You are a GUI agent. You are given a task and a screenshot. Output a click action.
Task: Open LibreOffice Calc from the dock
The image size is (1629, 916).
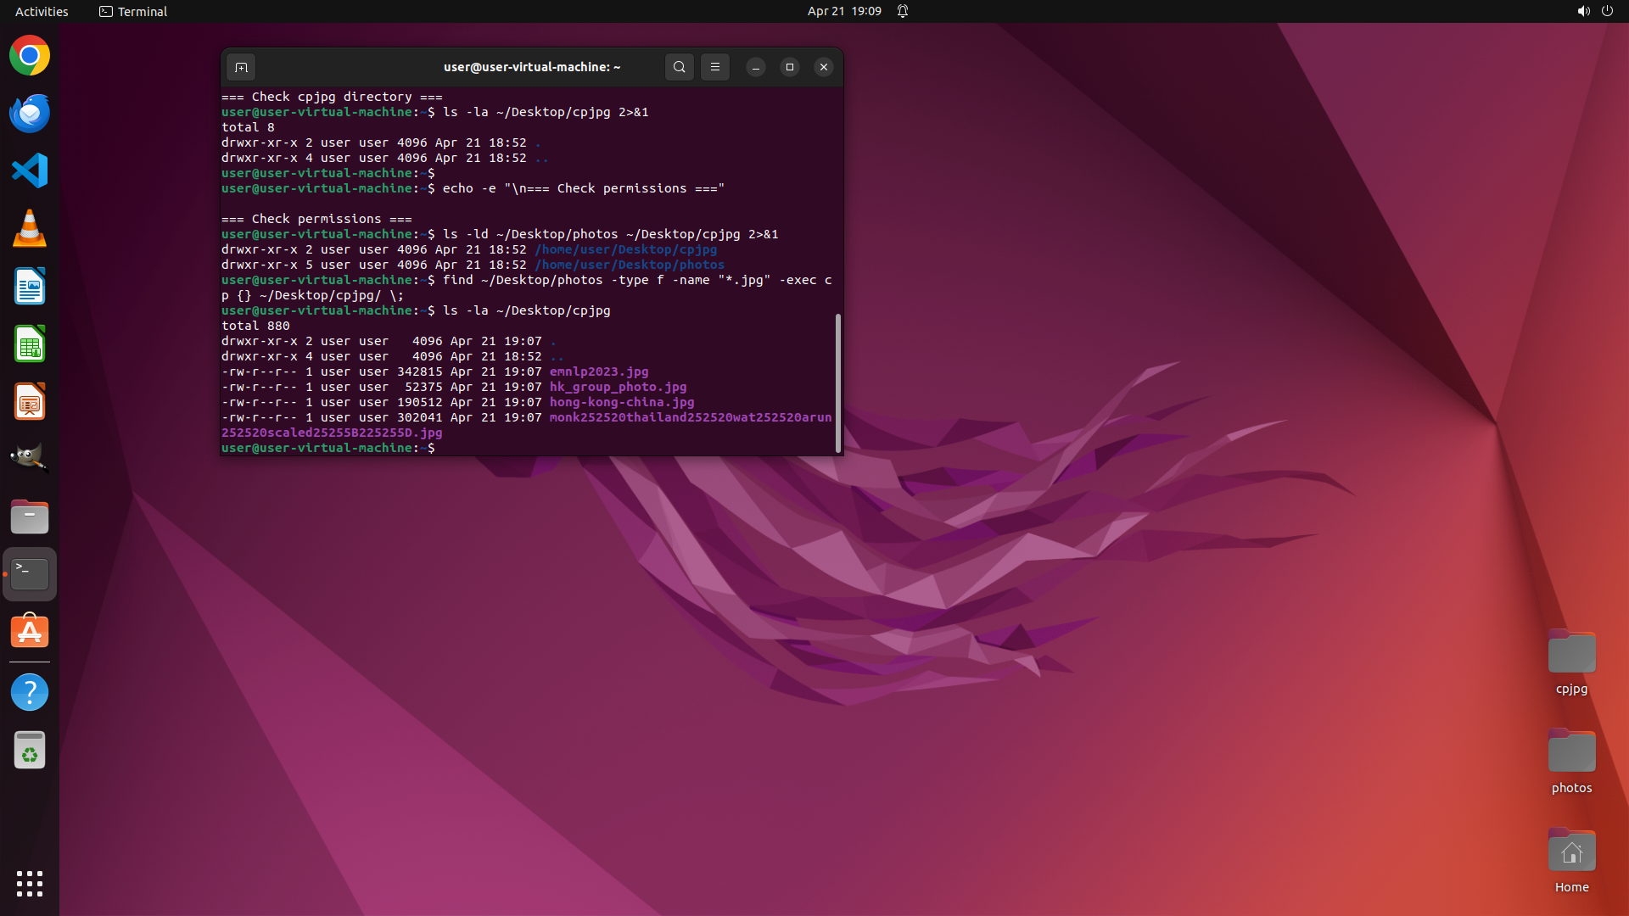30,344
